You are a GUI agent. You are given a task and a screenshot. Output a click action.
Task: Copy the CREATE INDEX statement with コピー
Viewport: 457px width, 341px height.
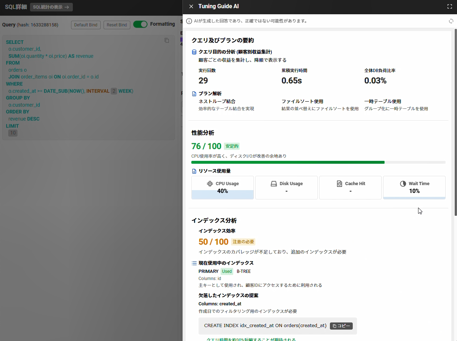[341, 326]
